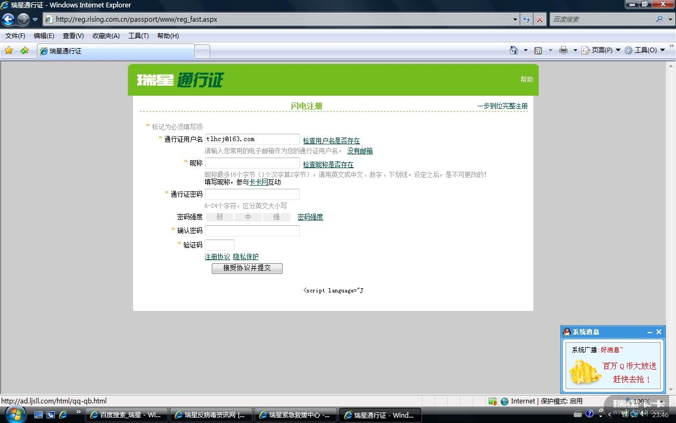Switch to 瑞星反病毒资讯网 taskbar window
The width and height of the screenshot is (676, 423).
tap(211, 415)
